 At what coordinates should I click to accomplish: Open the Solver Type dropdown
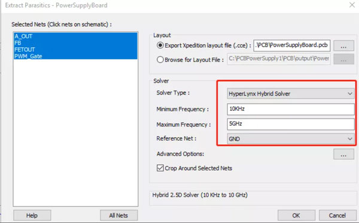tap(291, 94)
